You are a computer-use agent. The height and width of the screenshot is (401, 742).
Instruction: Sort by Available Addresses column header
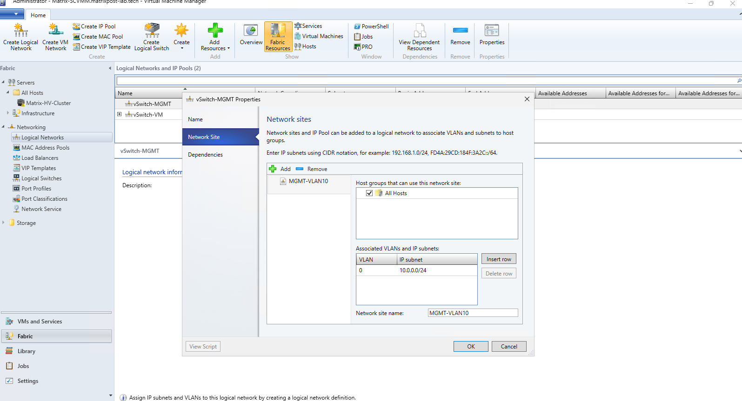point(570,93)
